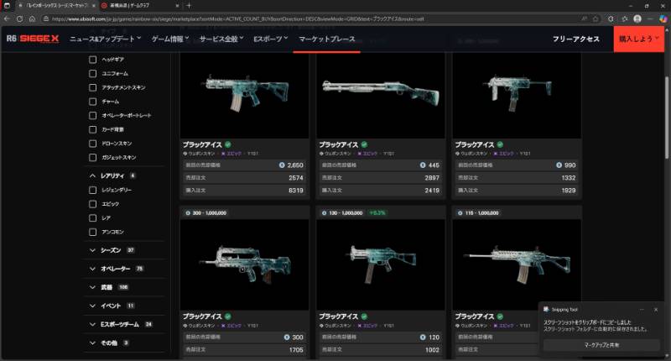This screenshot has width=671, height=361.
Task: Click the 購入しよう red button
Action: [x=639, y=39]
